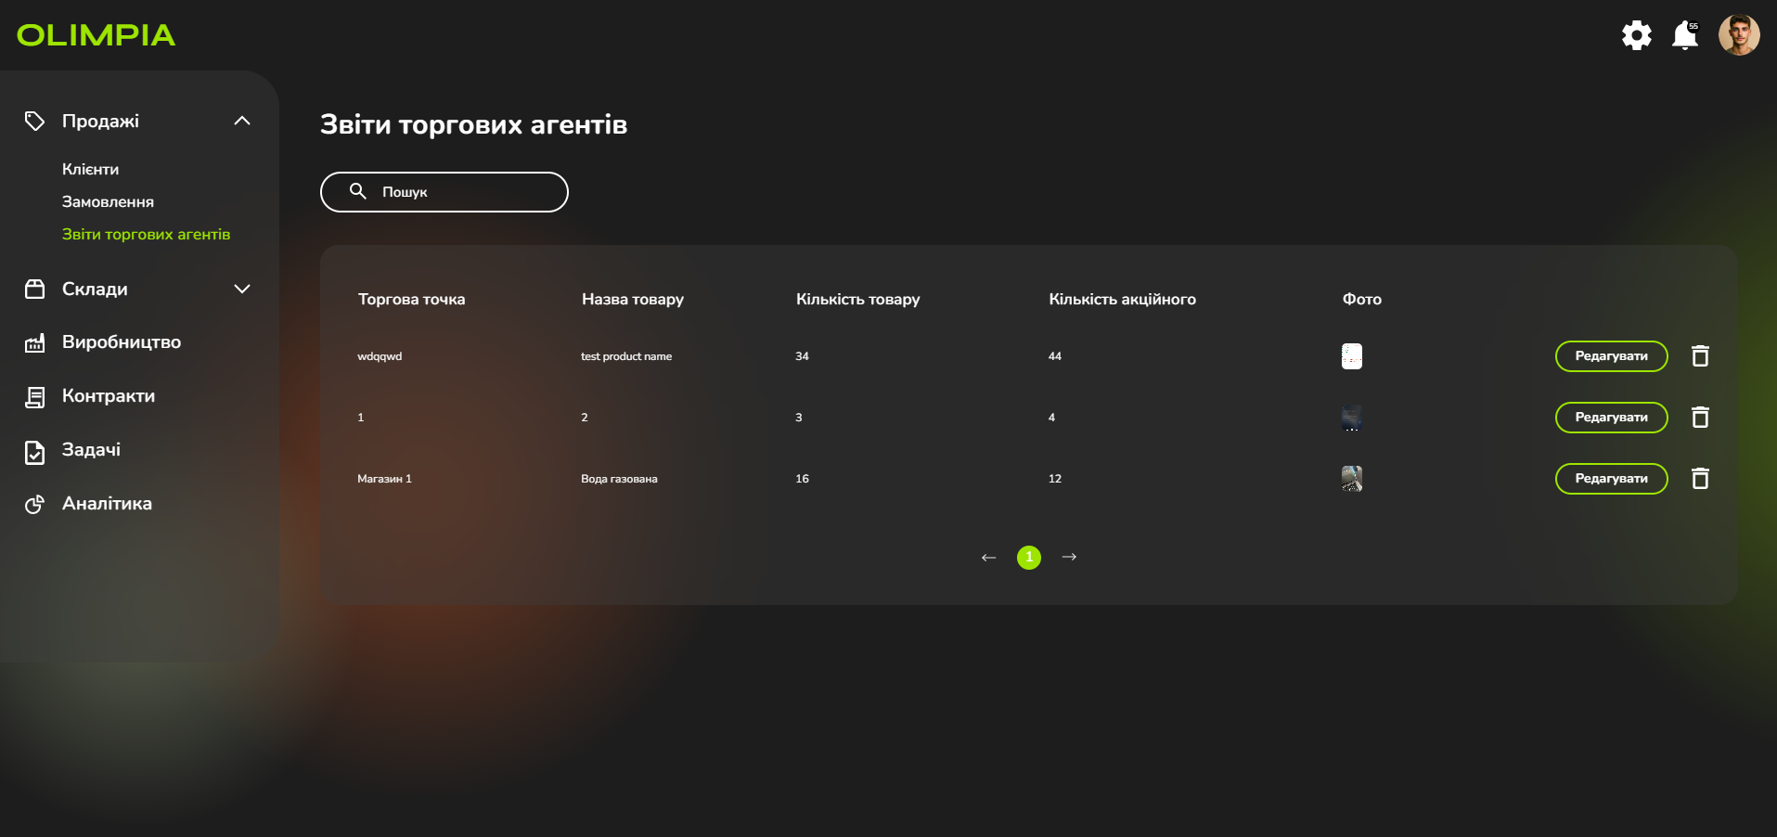Click the search magnifier icon
This screenshot has width=1777, height=837.
[357, 191]
